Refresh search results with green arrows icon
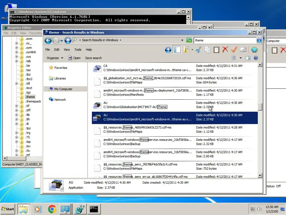The height and width of the screenshot is (215, 286). (189, 40)
